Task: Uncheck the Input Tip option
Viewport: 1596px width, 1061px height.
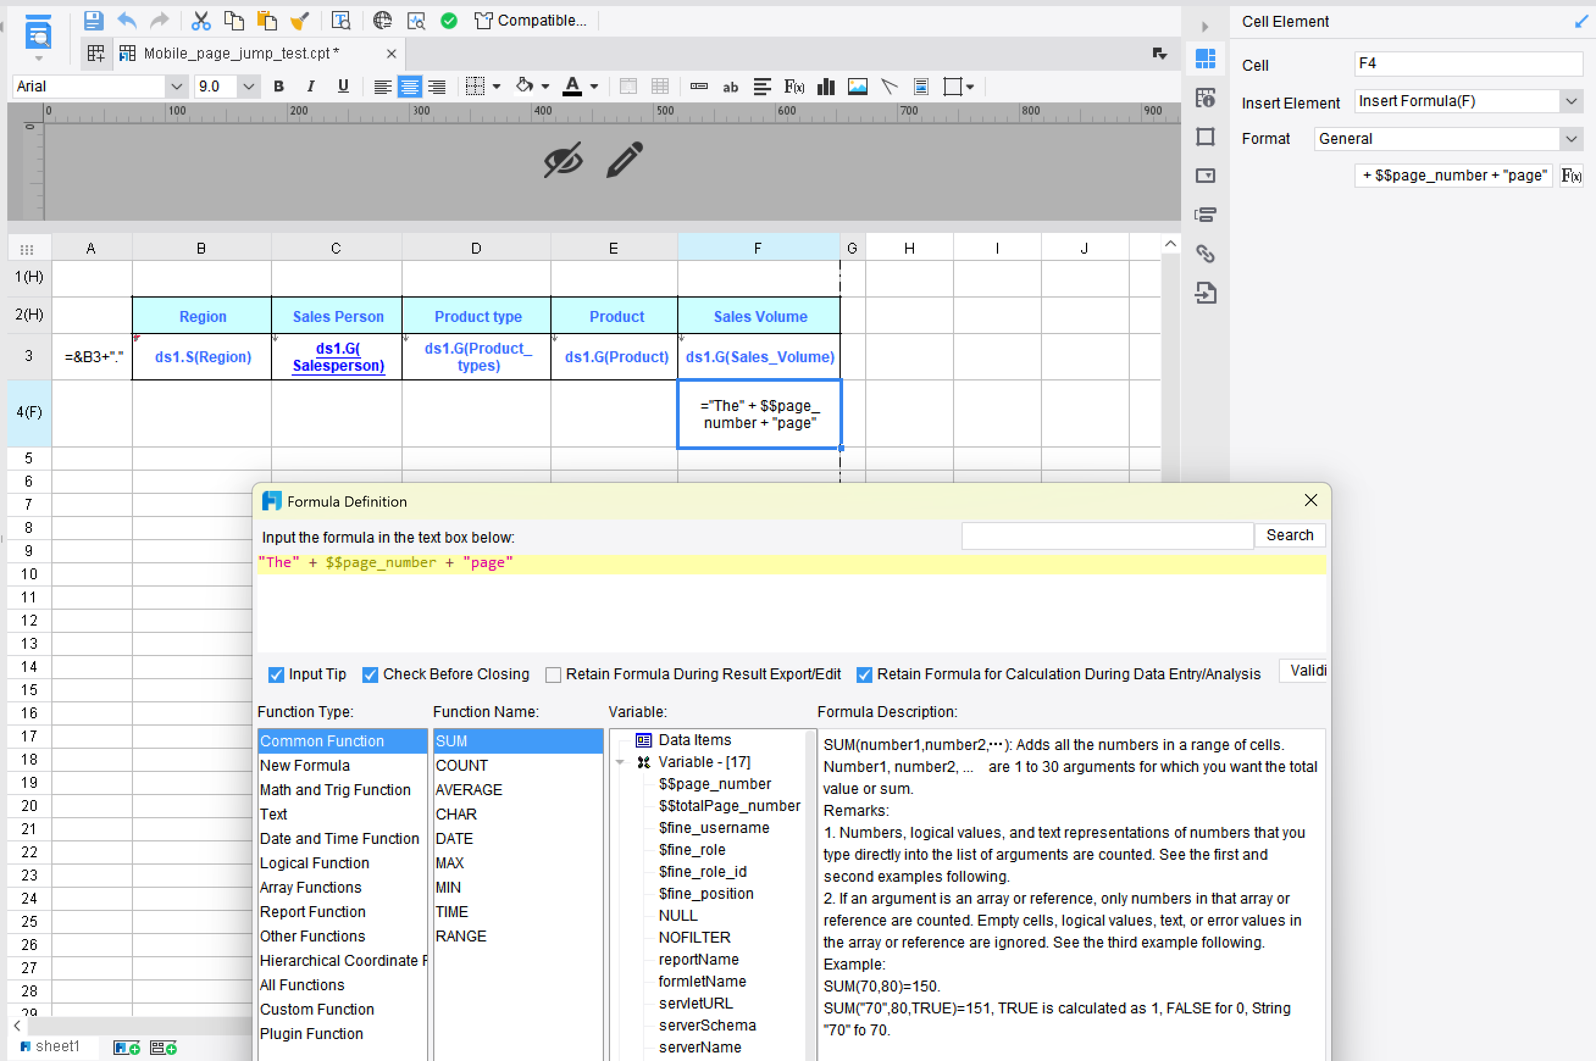Action: pyautogui.click(x=276, y=674)
